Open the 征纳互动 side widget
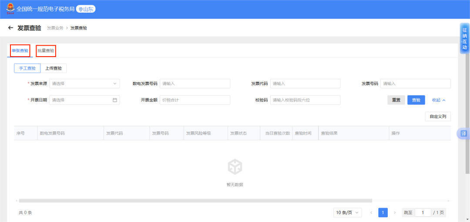470x222 pixels. 464,38
